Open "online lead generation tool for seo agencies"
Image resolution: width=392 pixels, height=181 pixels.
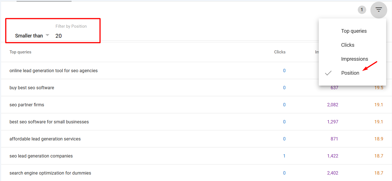(x=54, y=70)
